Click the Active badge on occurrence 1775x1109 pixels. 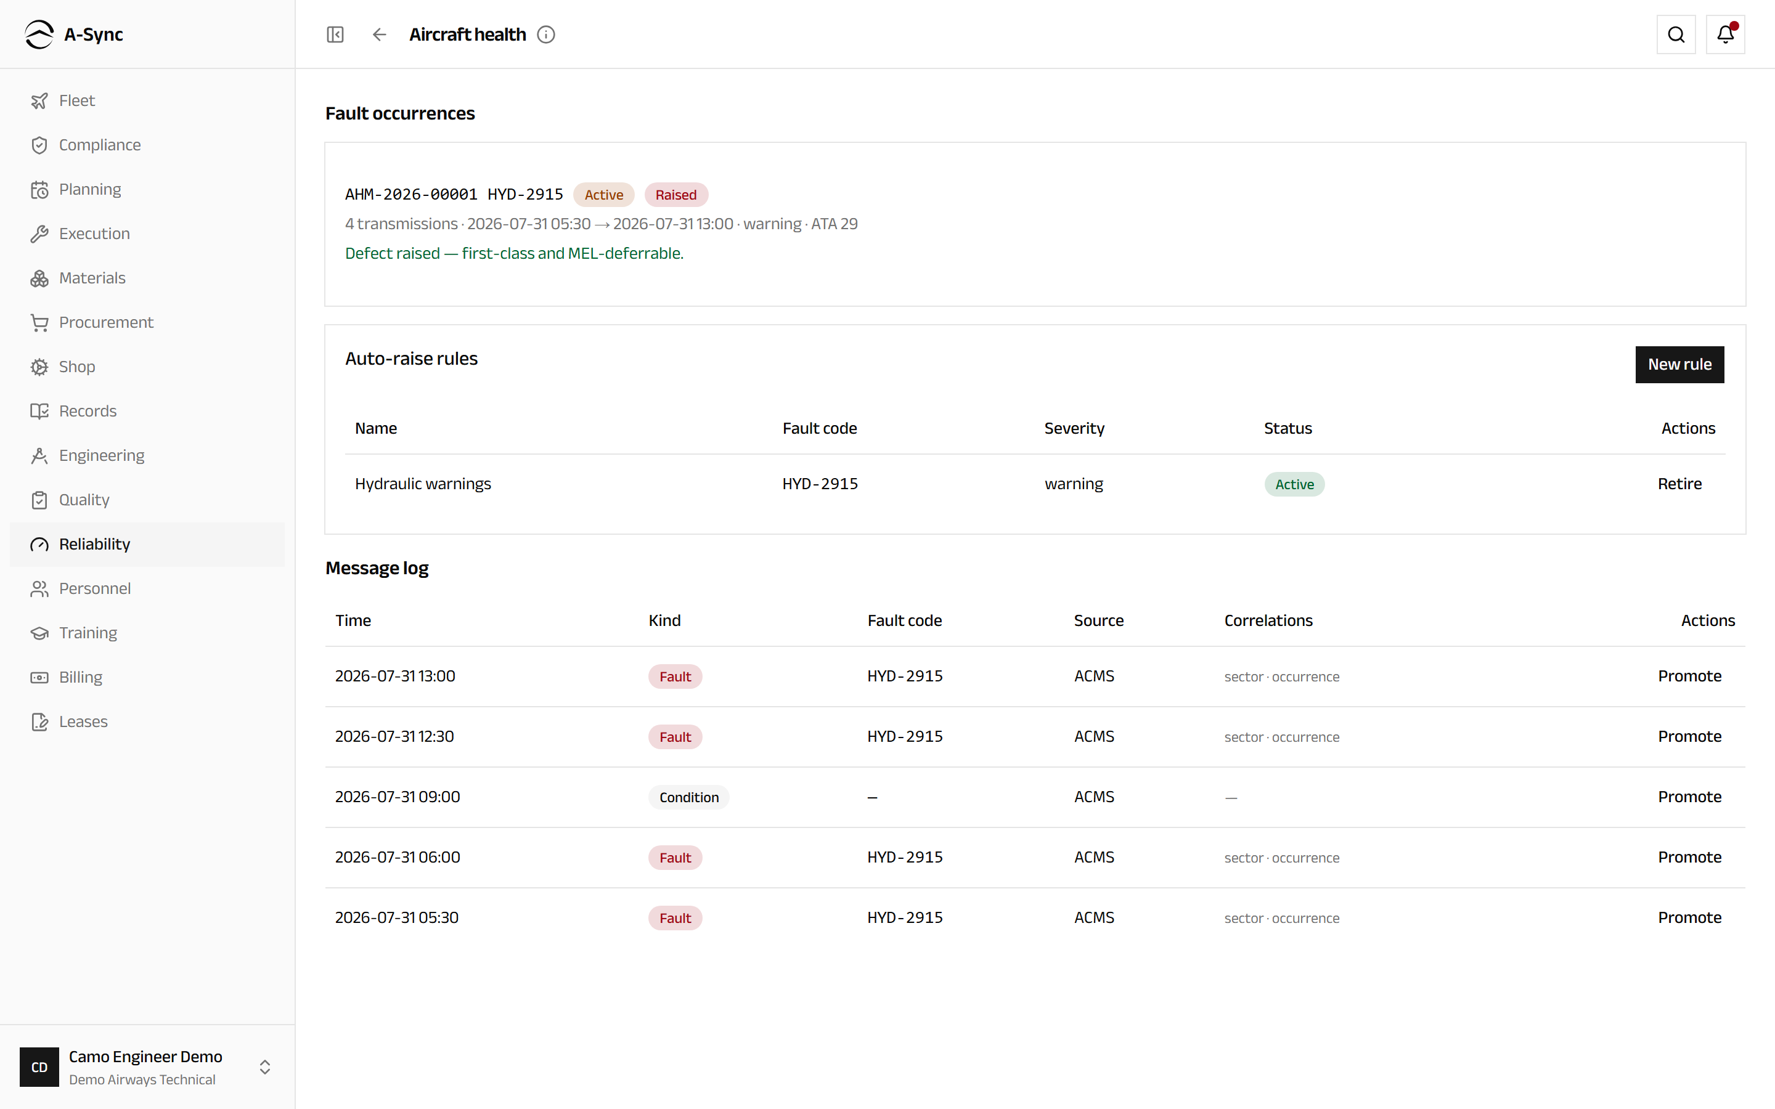pos(603,195)
